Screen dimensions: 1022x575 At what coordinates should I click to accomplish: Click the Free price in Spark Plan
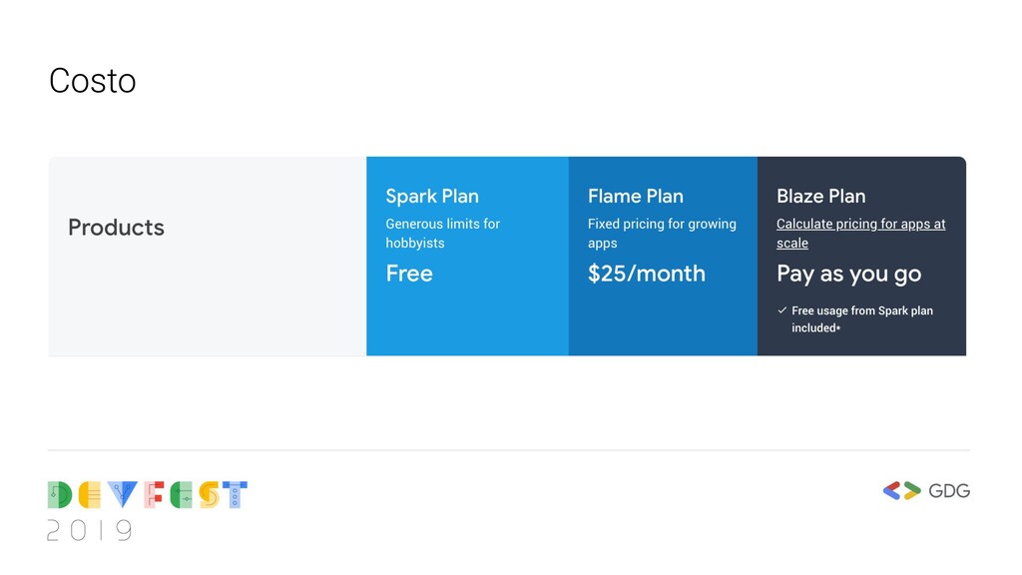click(x=409, y=274)
